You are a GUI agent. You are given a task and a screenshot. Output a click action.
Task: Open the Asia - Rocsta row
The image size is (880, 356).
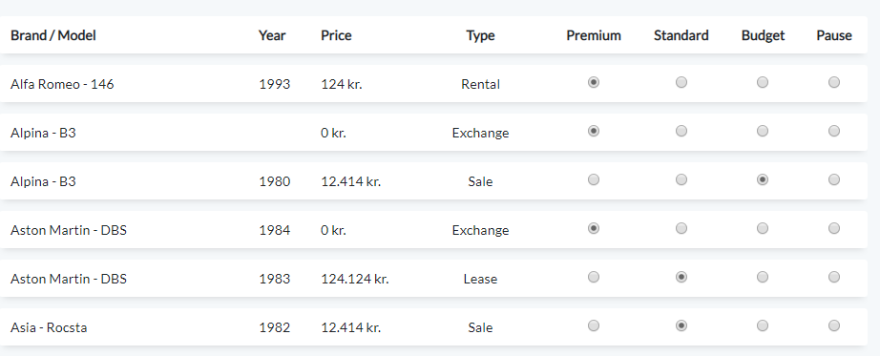click(x=433, y=326)
